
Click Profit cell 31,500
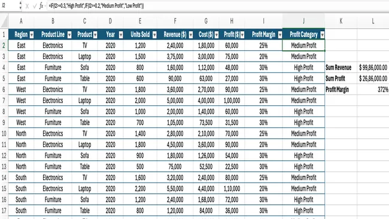(232, 123)
